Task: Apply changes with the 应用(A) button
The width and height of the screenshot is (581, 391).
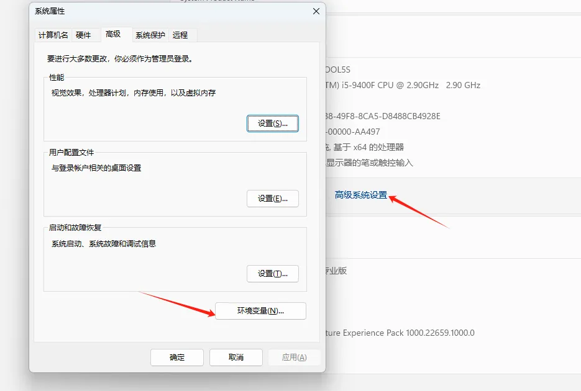Action: 295,357
